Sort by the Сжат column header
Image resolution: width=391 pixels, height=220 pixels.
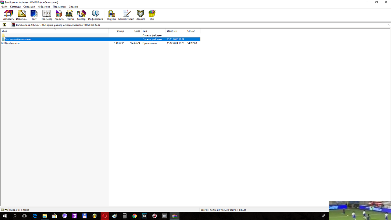point(133,31)
